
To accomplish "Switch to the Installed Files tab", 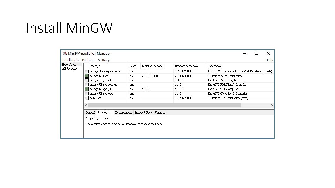I will pos(143,113).
